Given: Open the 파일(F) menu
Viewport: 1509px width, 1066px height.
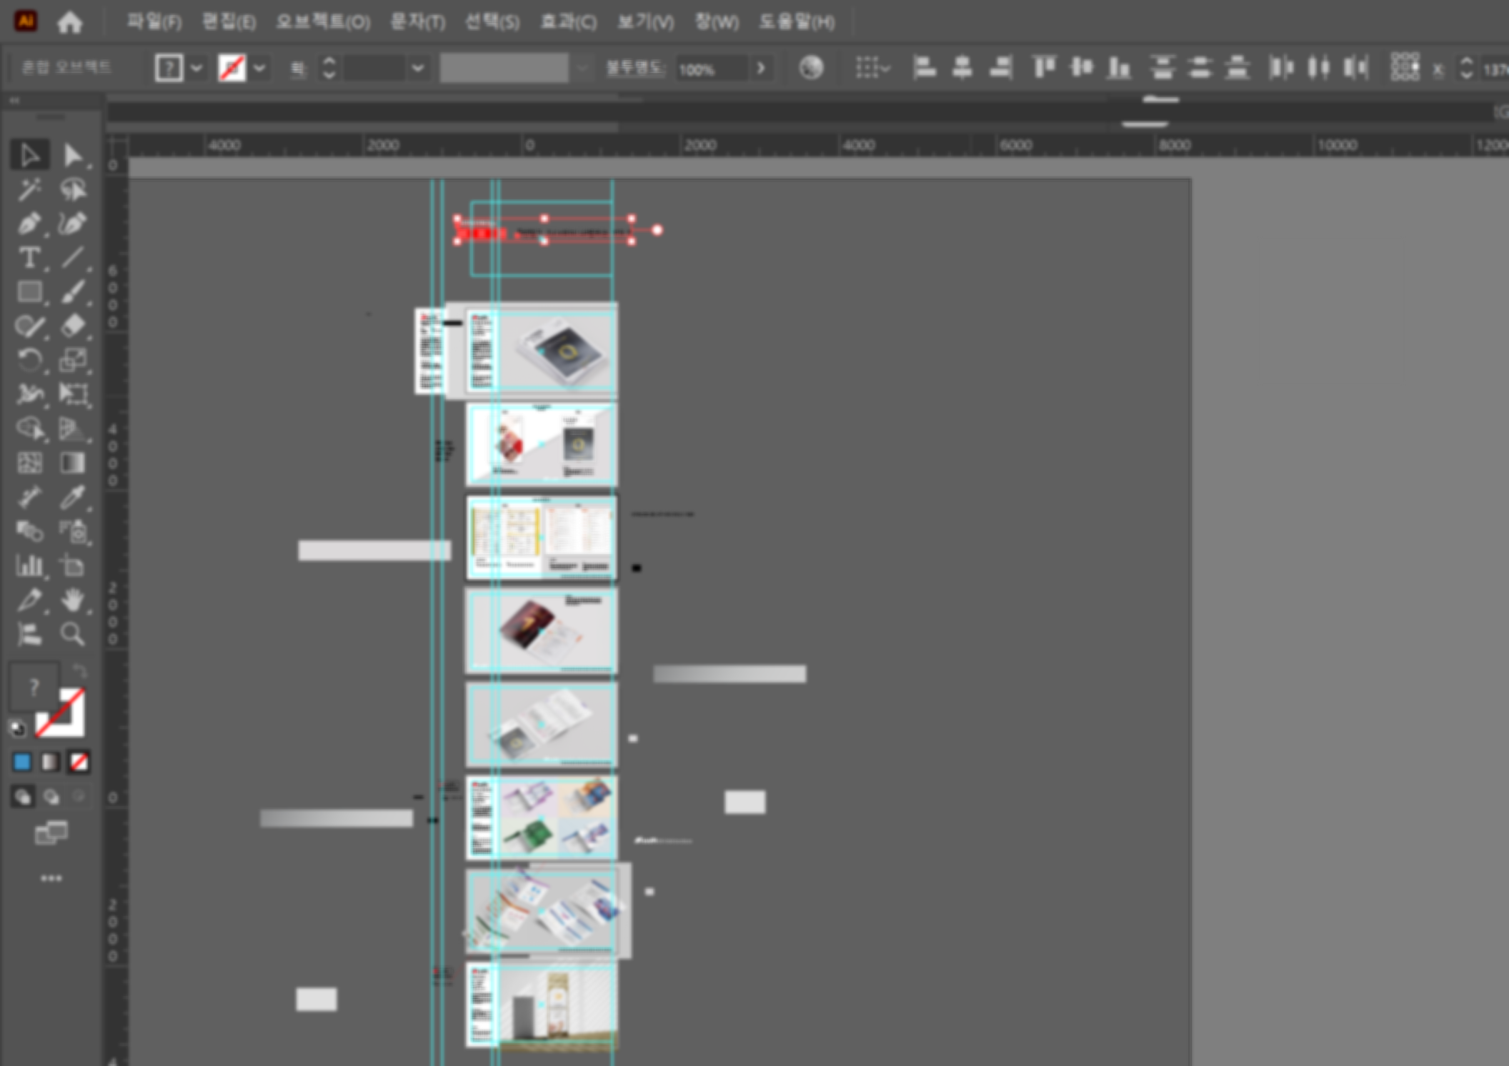Looking at the screenshot, I should pyautogui.click(x=154, y=22).
